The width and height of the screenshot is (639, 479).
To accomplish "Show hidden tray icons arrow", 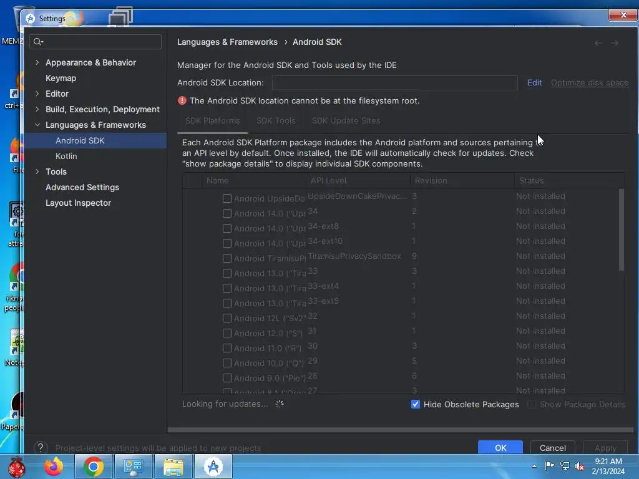I will point(534,466).
